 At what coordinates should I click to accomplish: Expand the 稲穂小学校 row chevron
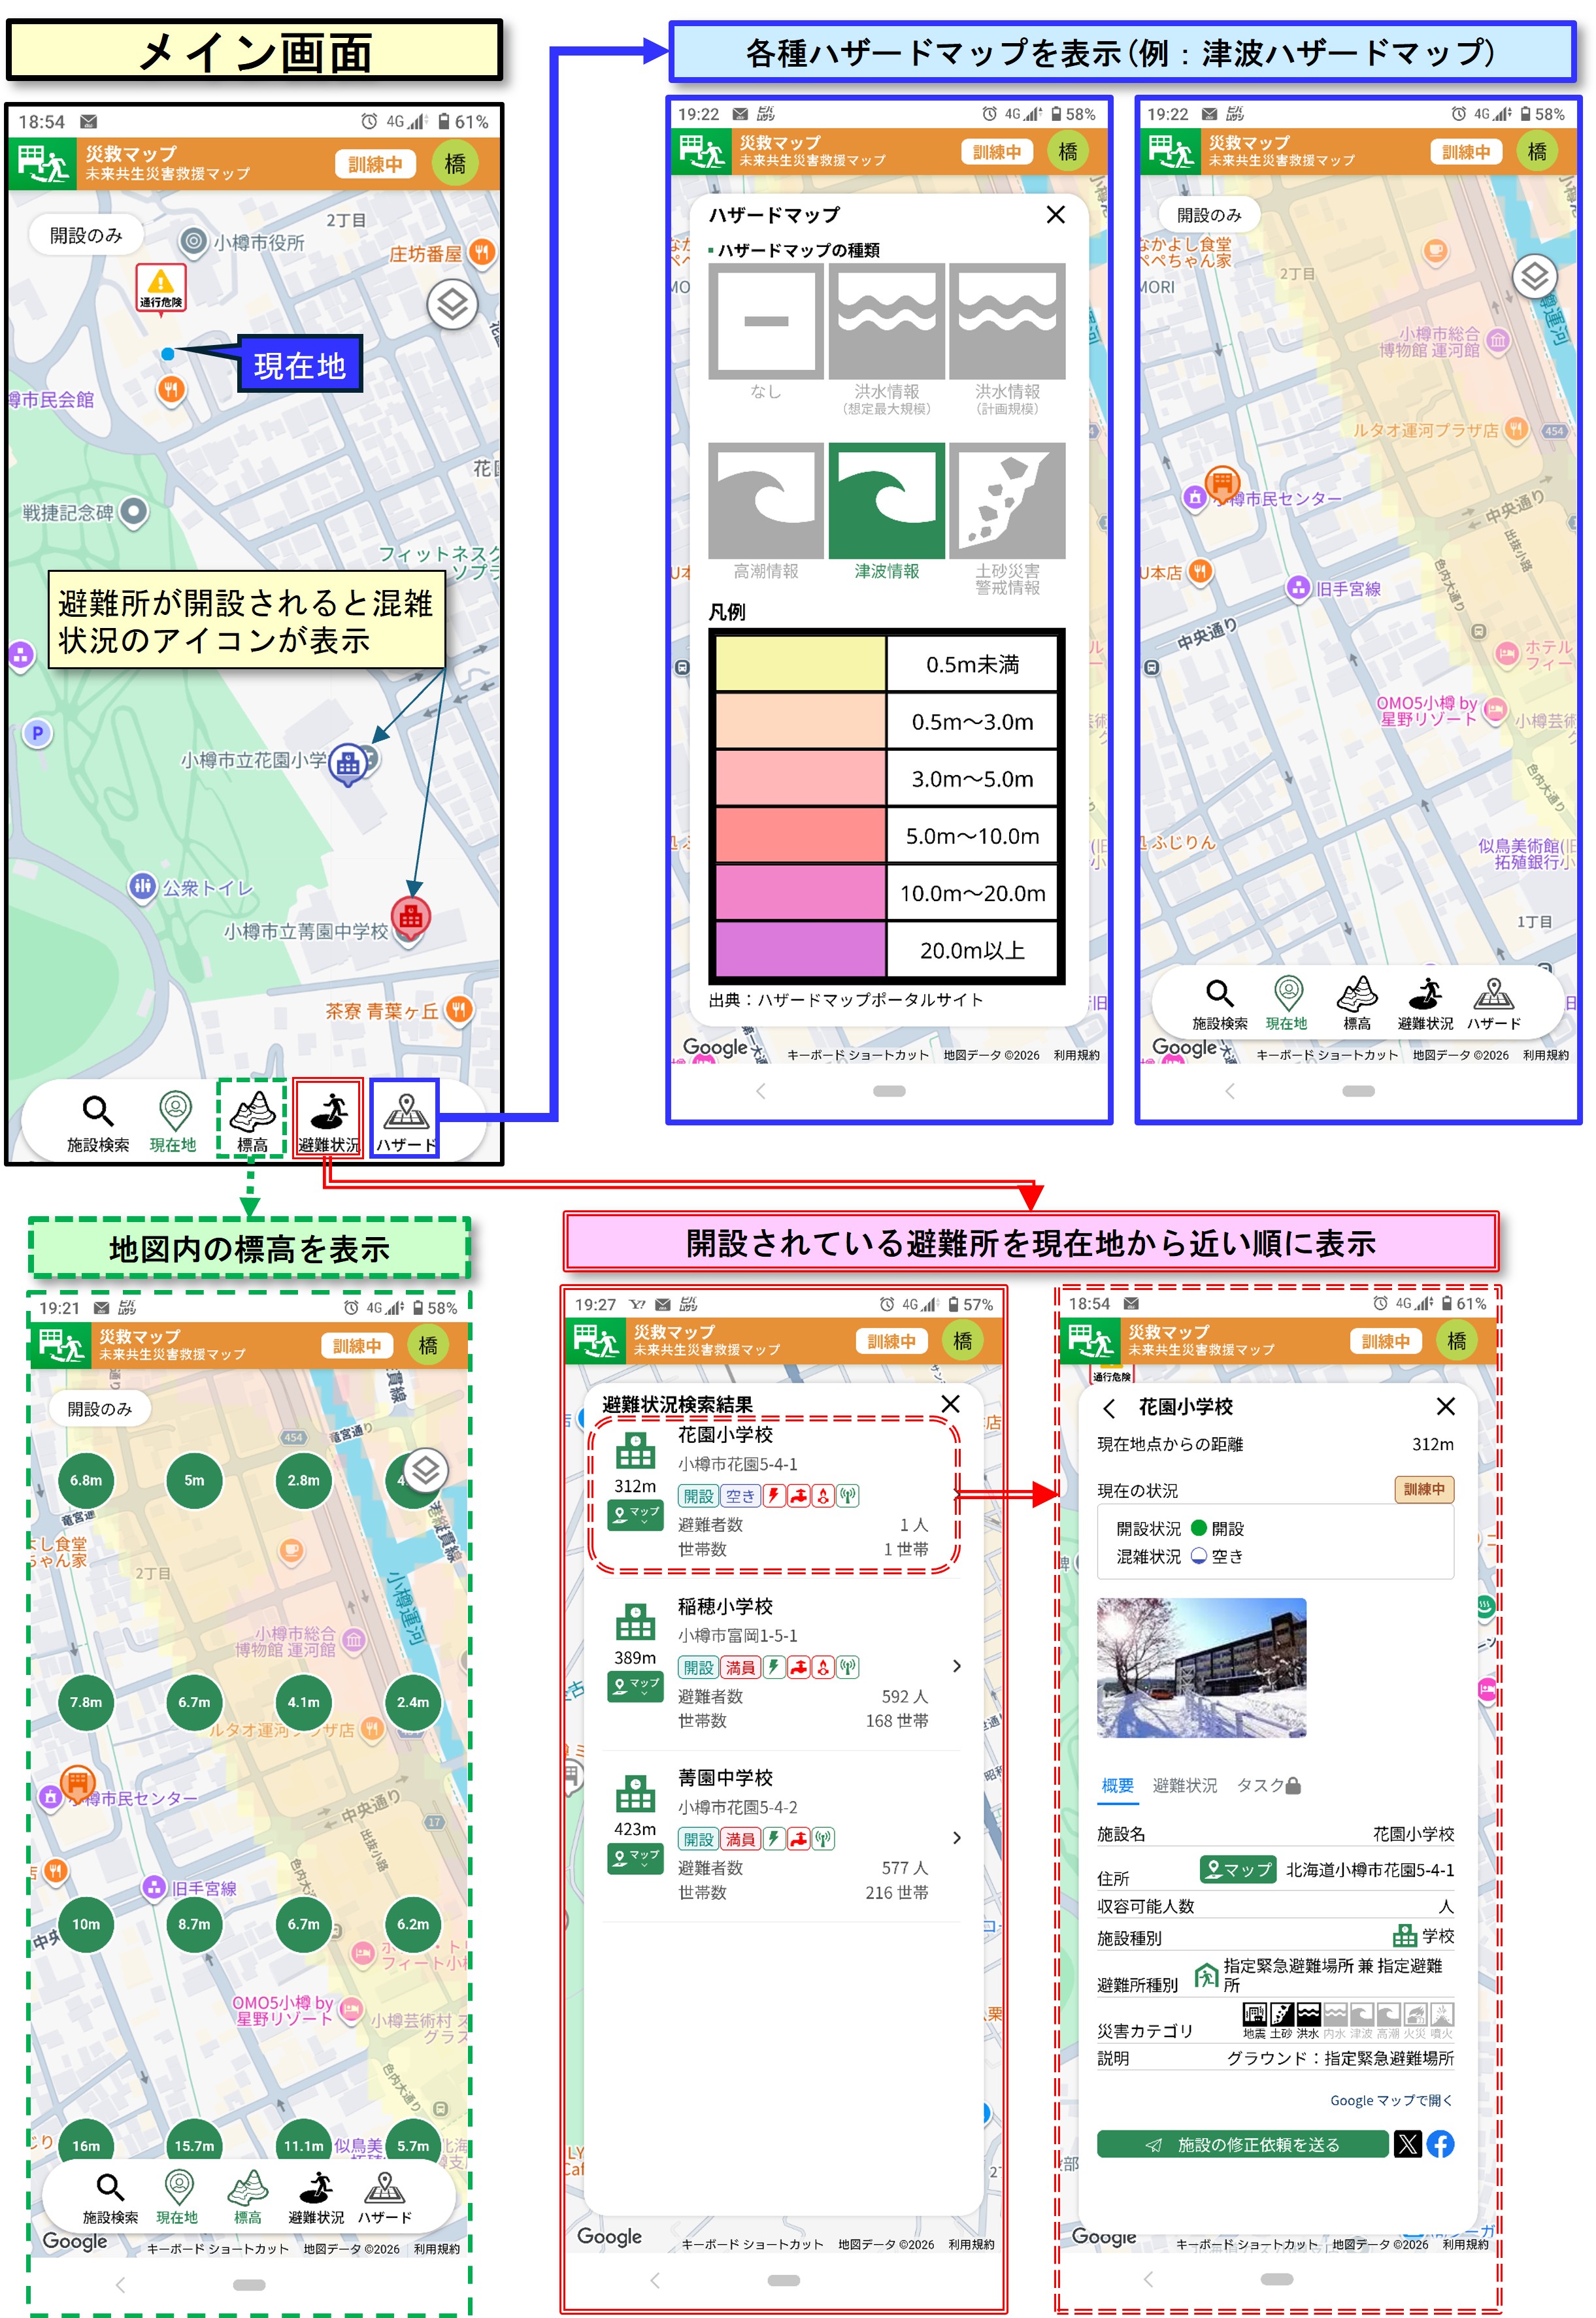957,1666
